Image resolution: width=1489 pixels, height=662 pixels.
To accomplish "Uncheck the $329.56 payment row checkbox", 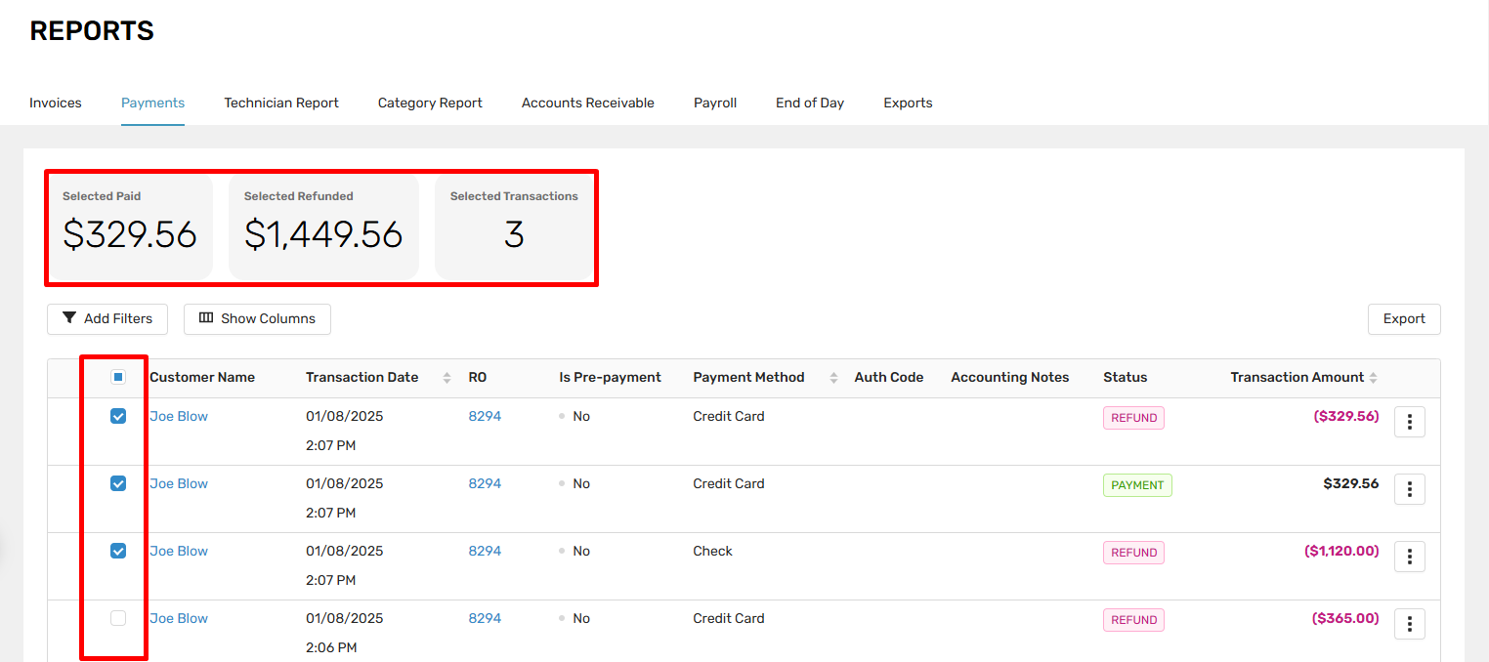I will coord(118,483).
